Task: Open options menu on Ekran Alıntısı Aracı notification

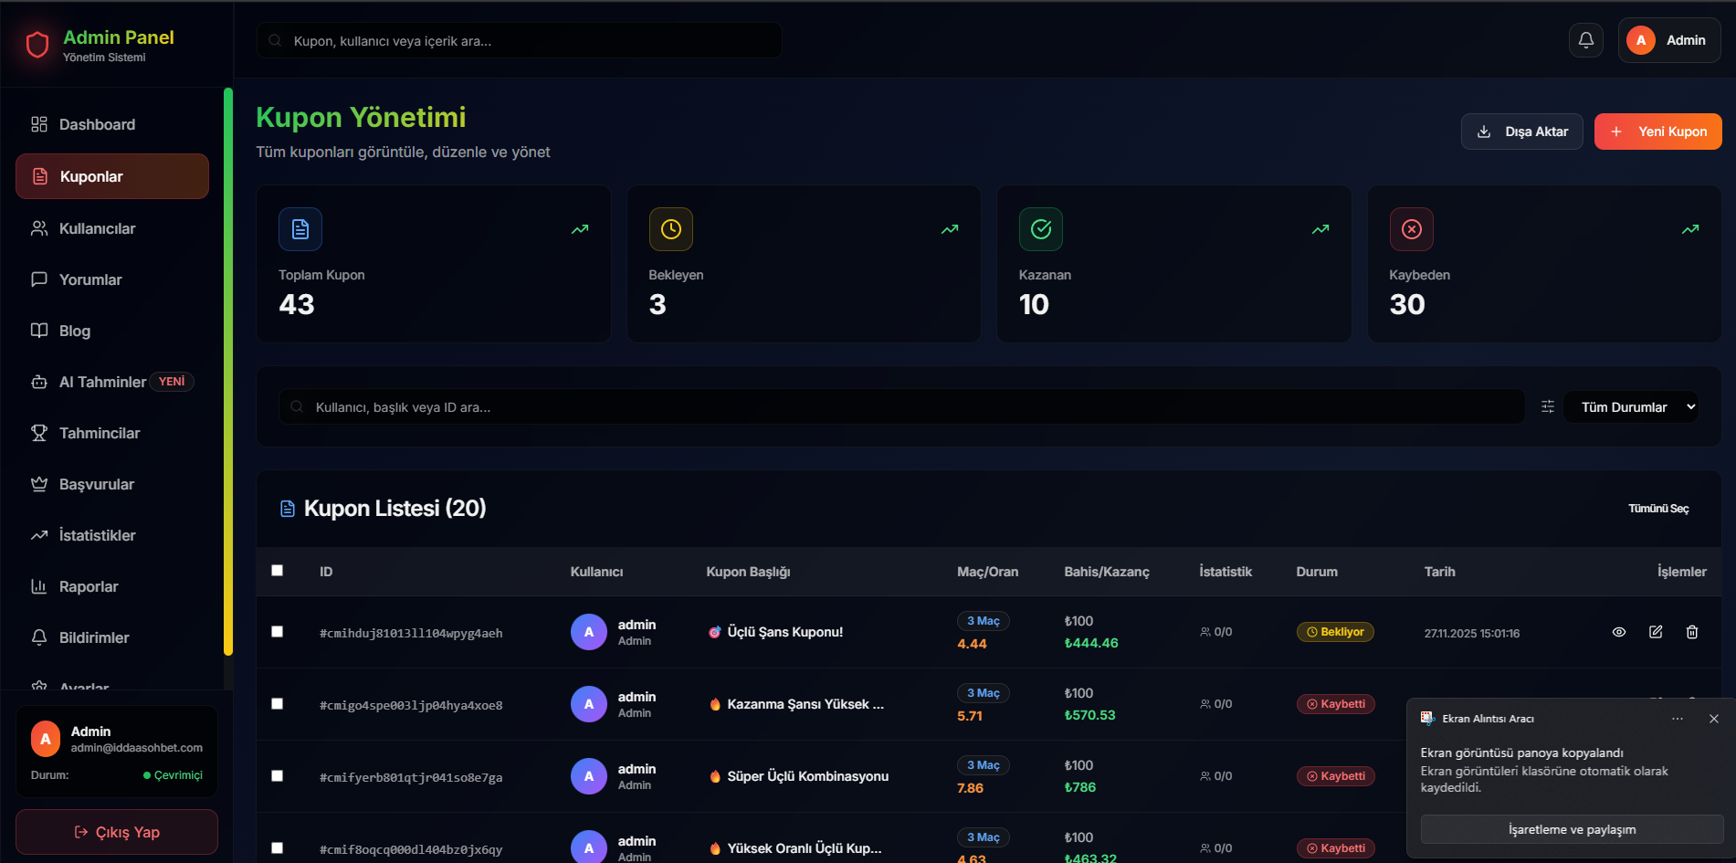Action: coord(1678,719)
